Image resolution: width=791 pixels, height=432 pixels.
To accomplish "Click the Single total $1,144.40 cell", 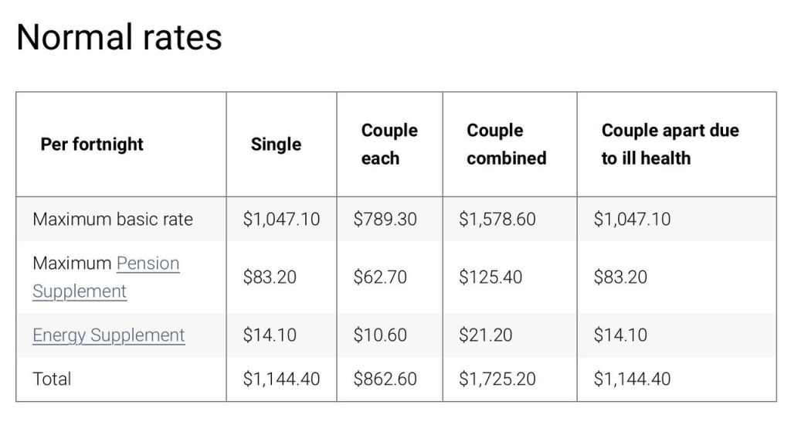I will click(281, 379).
